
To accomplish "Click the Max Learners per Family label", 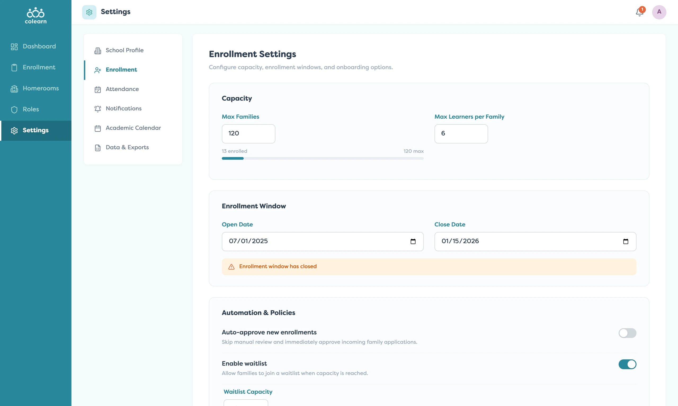I will 469,117.
